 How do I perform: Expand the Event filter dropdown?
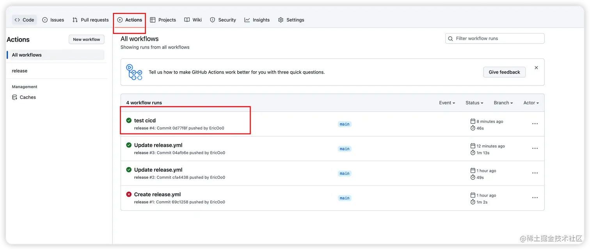coord(447,103)
